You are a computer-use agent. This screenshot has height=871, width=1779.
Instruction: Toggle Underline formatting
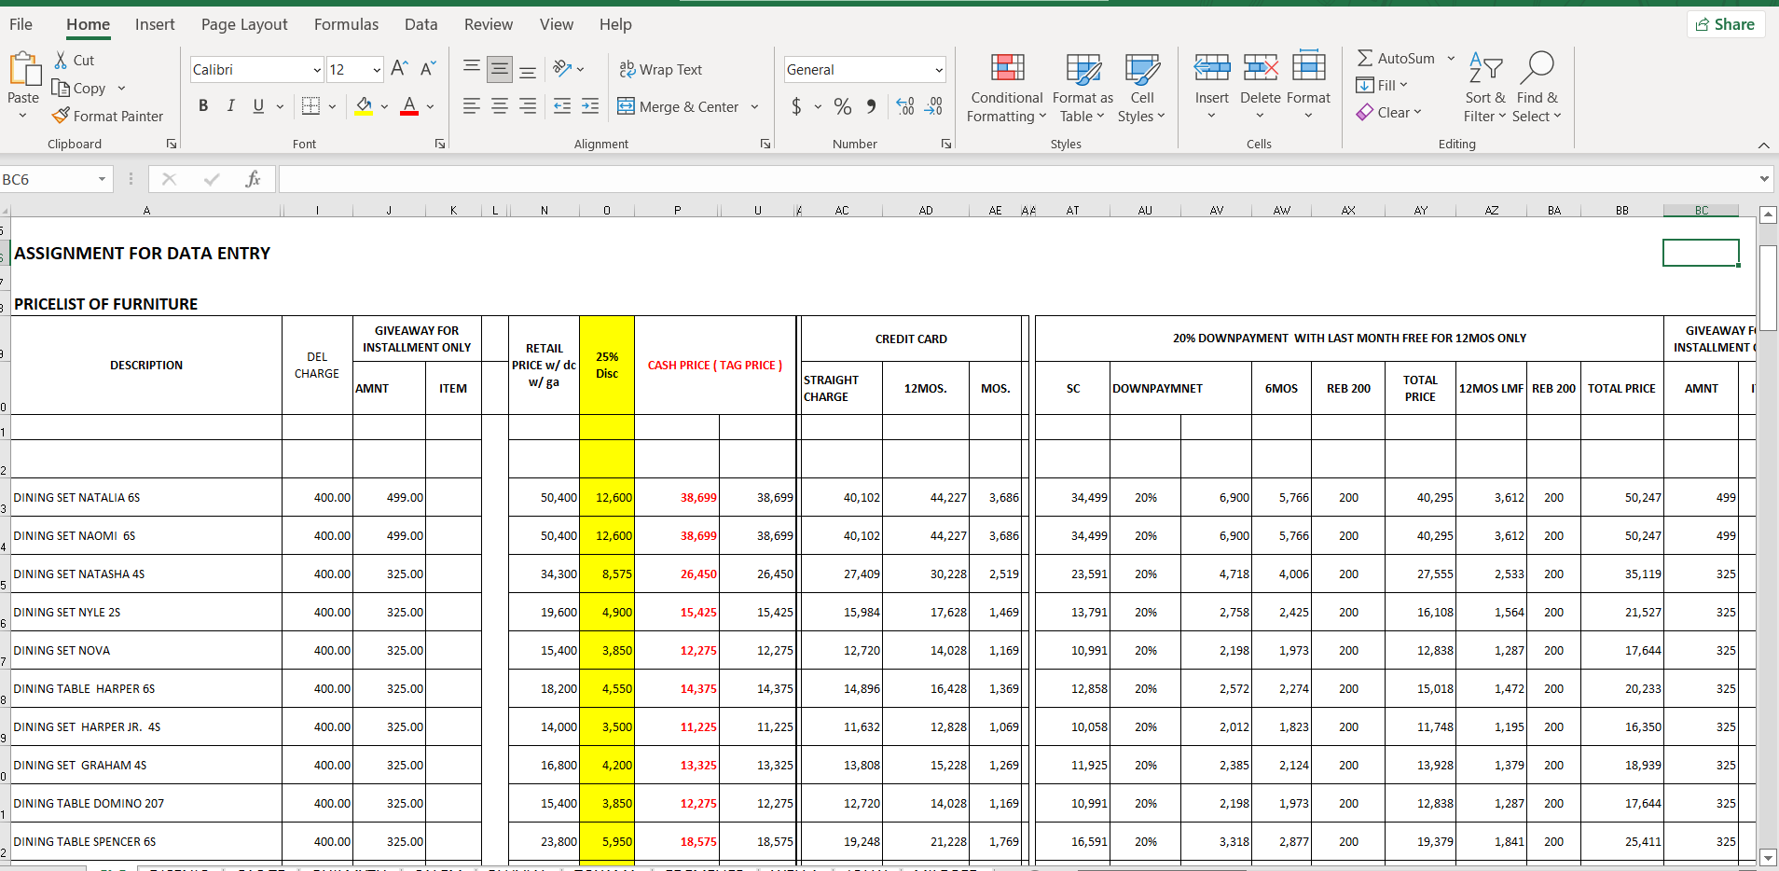coord(258,106)
